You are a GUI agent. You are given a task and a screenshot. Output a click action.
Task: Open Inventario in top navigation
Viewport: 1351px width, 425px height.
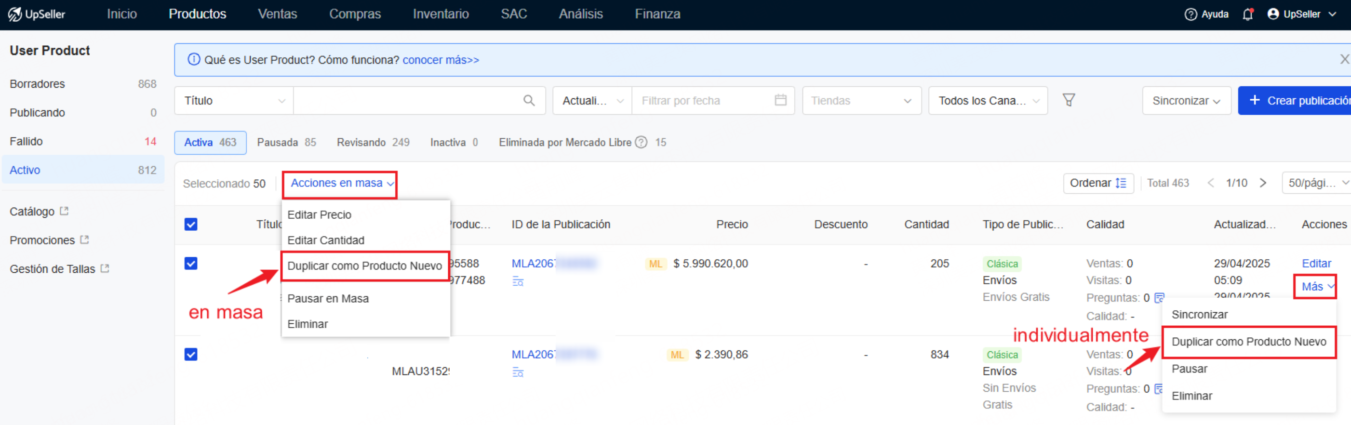(441, 14)
